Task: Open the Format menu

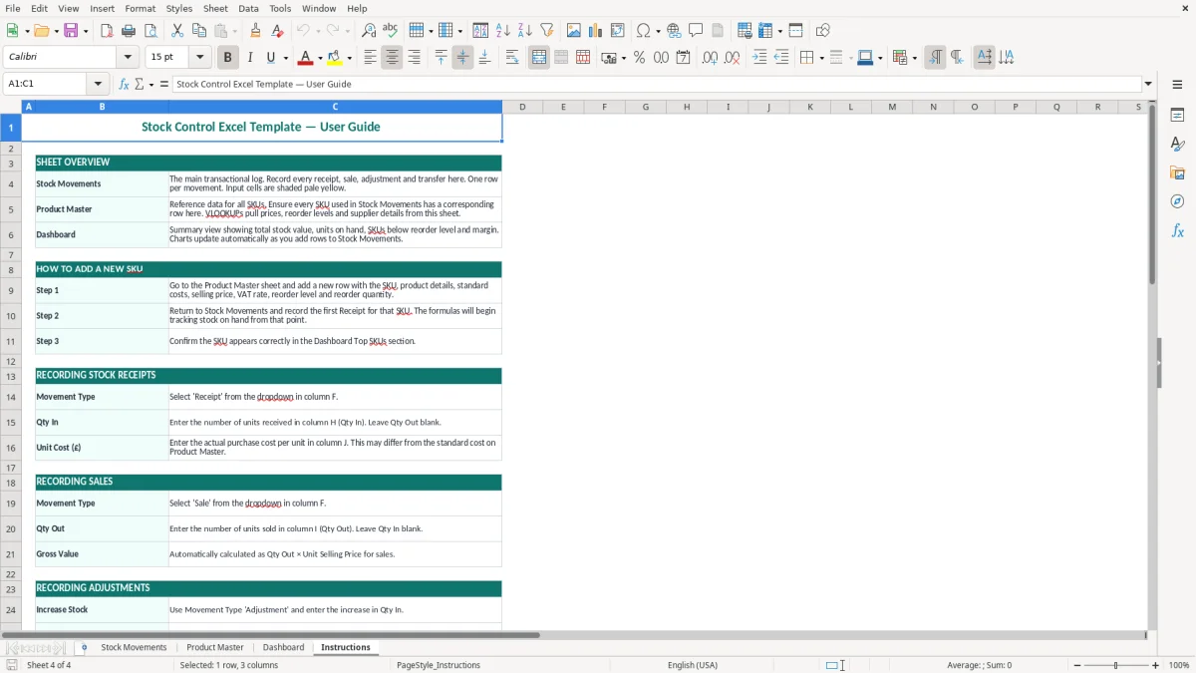Action: coord(140,8)
